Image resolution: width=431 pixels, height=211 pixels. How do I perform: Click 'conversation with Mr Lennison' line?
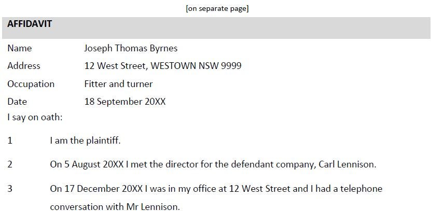pyautogui.click(x=115, y=207)
